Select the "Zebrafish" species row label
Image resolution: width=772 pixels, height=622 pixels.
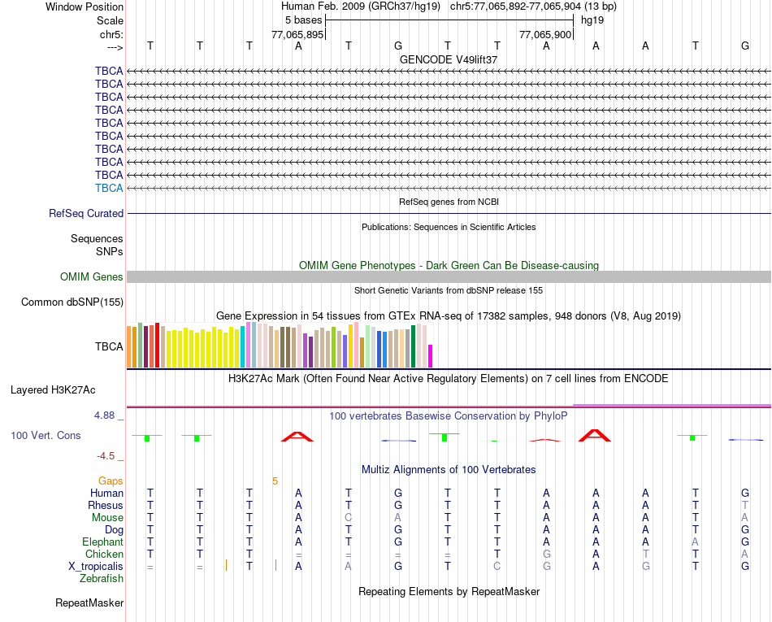point(102,579)
